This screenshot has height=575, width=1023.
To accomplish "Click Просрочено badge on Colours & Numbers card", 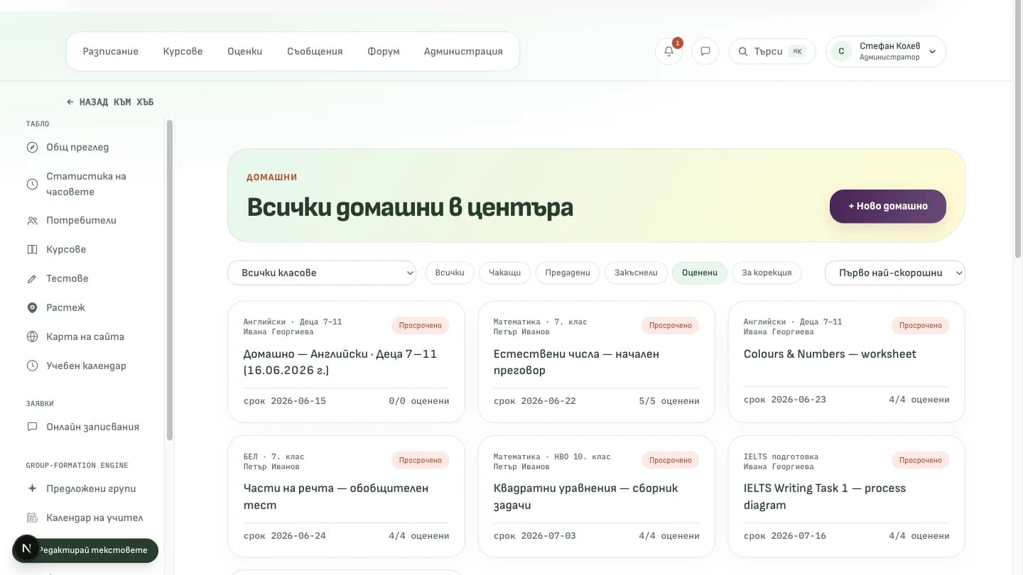I will pyautogui.click(x=921, y=326).
